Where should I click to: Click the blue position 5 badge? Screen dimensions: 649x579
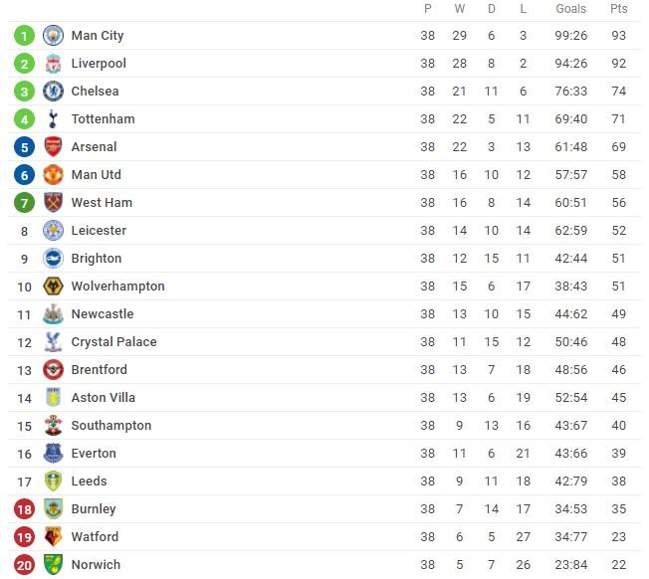coord(25,147)
